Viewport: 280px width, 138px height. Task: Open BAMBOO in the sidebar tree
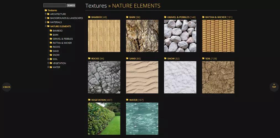coord(58,31)
